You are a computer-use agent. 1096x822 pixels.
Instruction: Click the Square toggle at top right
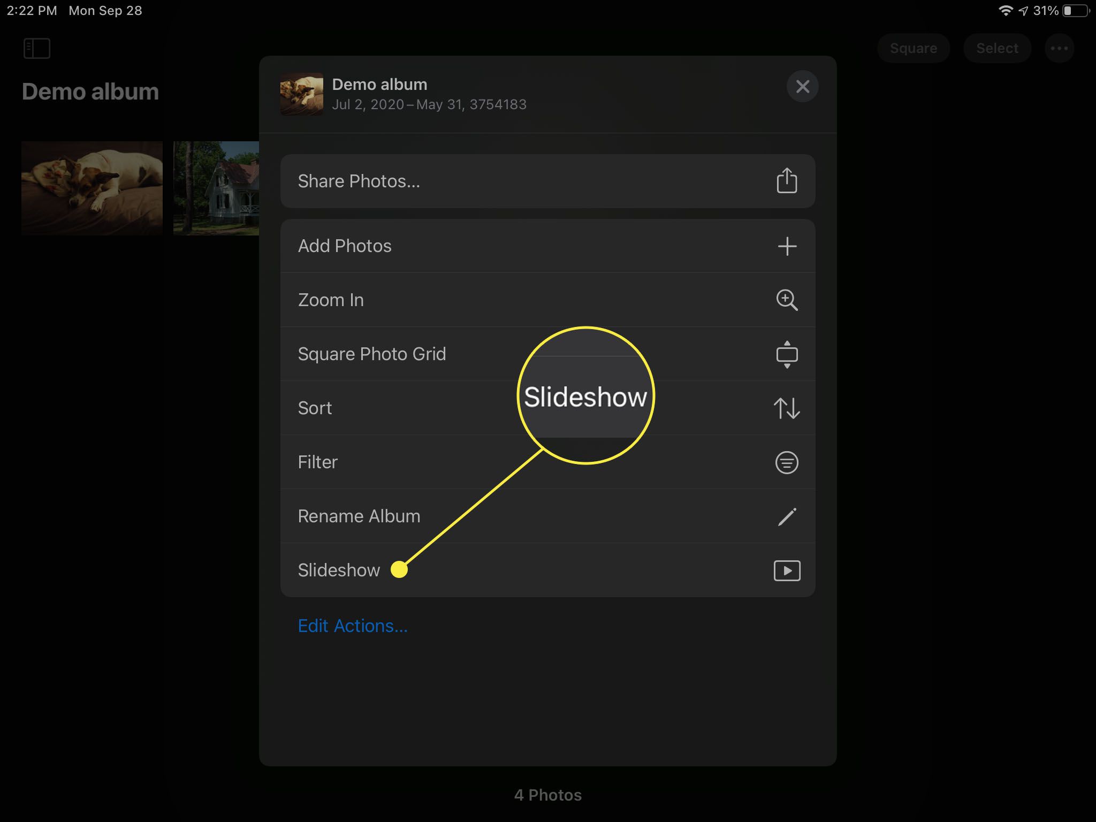pos(914,48)
